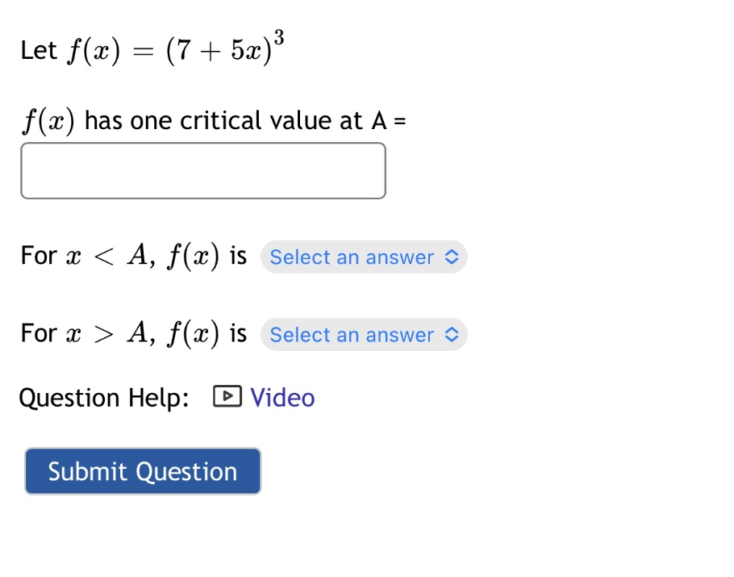
Task: Click the text "Select an answer" for x > A
Action: pos(352,334)
